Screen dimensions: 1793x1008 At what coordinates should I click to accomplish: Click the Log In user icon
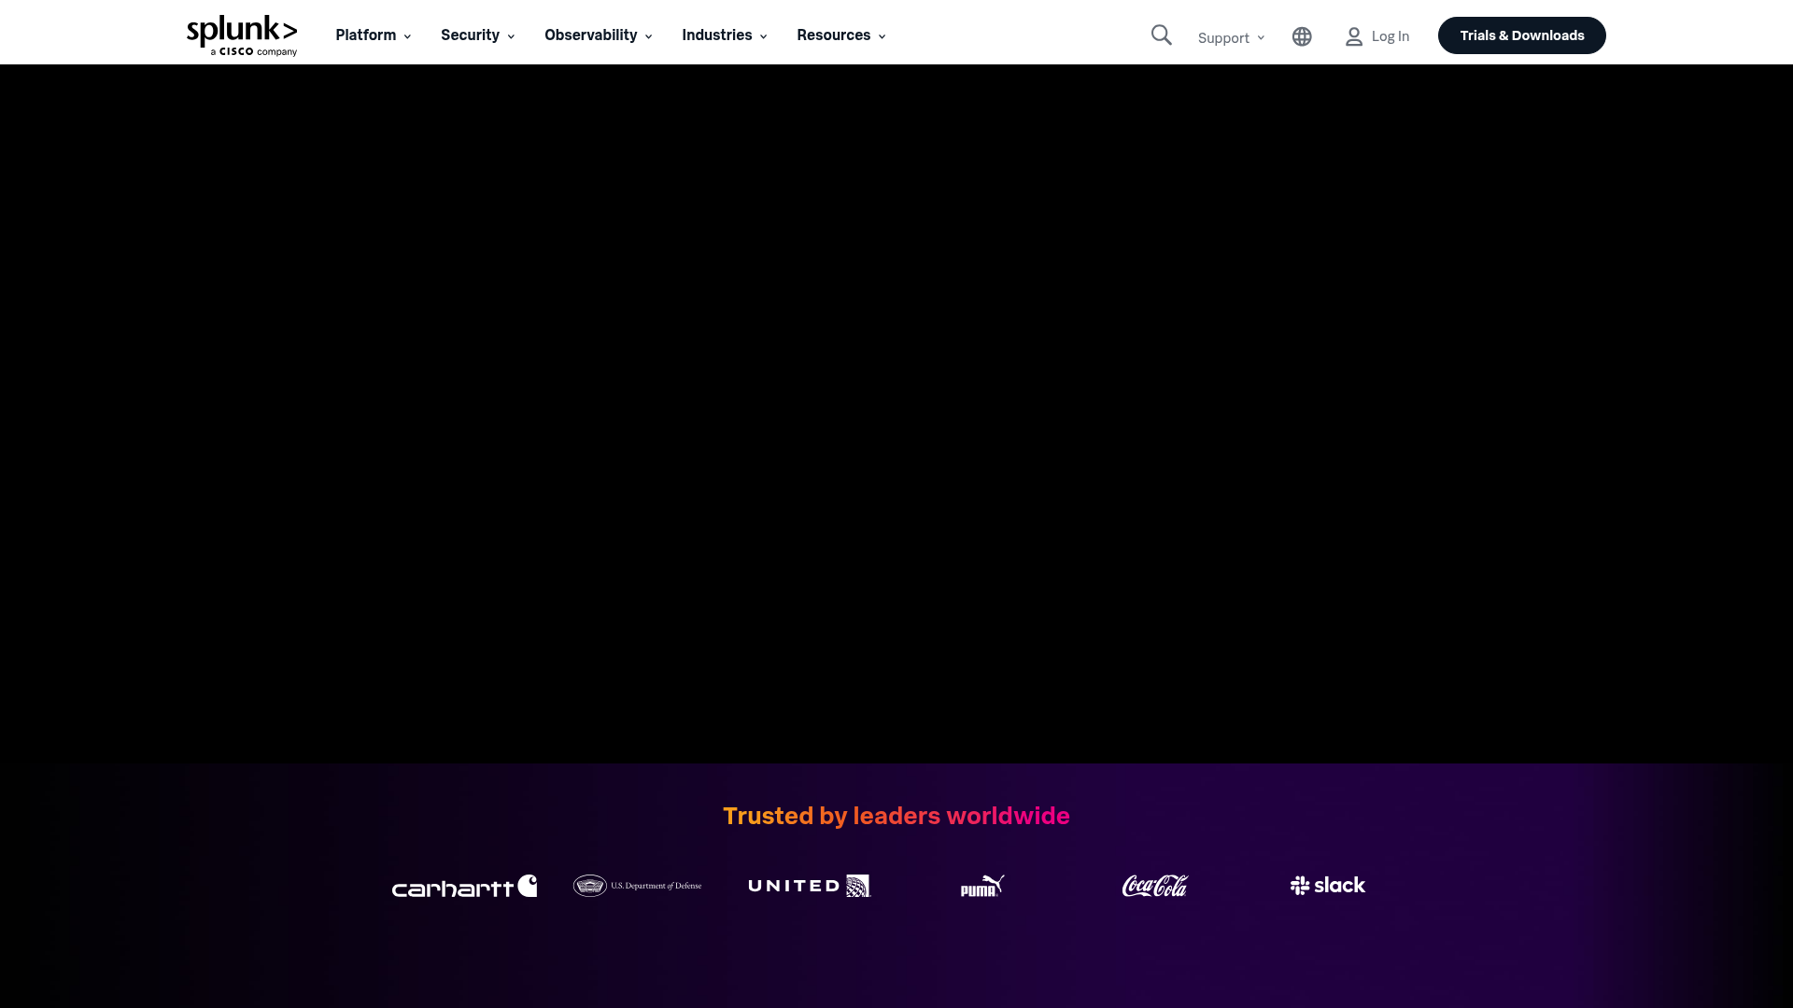point(1353,36)
